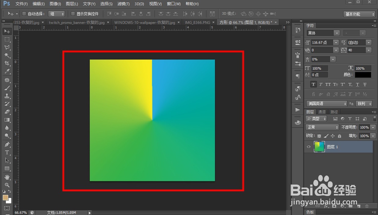Select the Crop tool
The width and height of the screenshot is (378, 215).
tap(7, 63)
